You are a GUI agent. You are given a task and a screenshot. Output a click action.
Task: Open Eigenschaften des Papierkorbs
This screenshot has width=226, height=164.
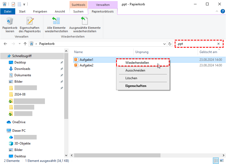[29, 21]
